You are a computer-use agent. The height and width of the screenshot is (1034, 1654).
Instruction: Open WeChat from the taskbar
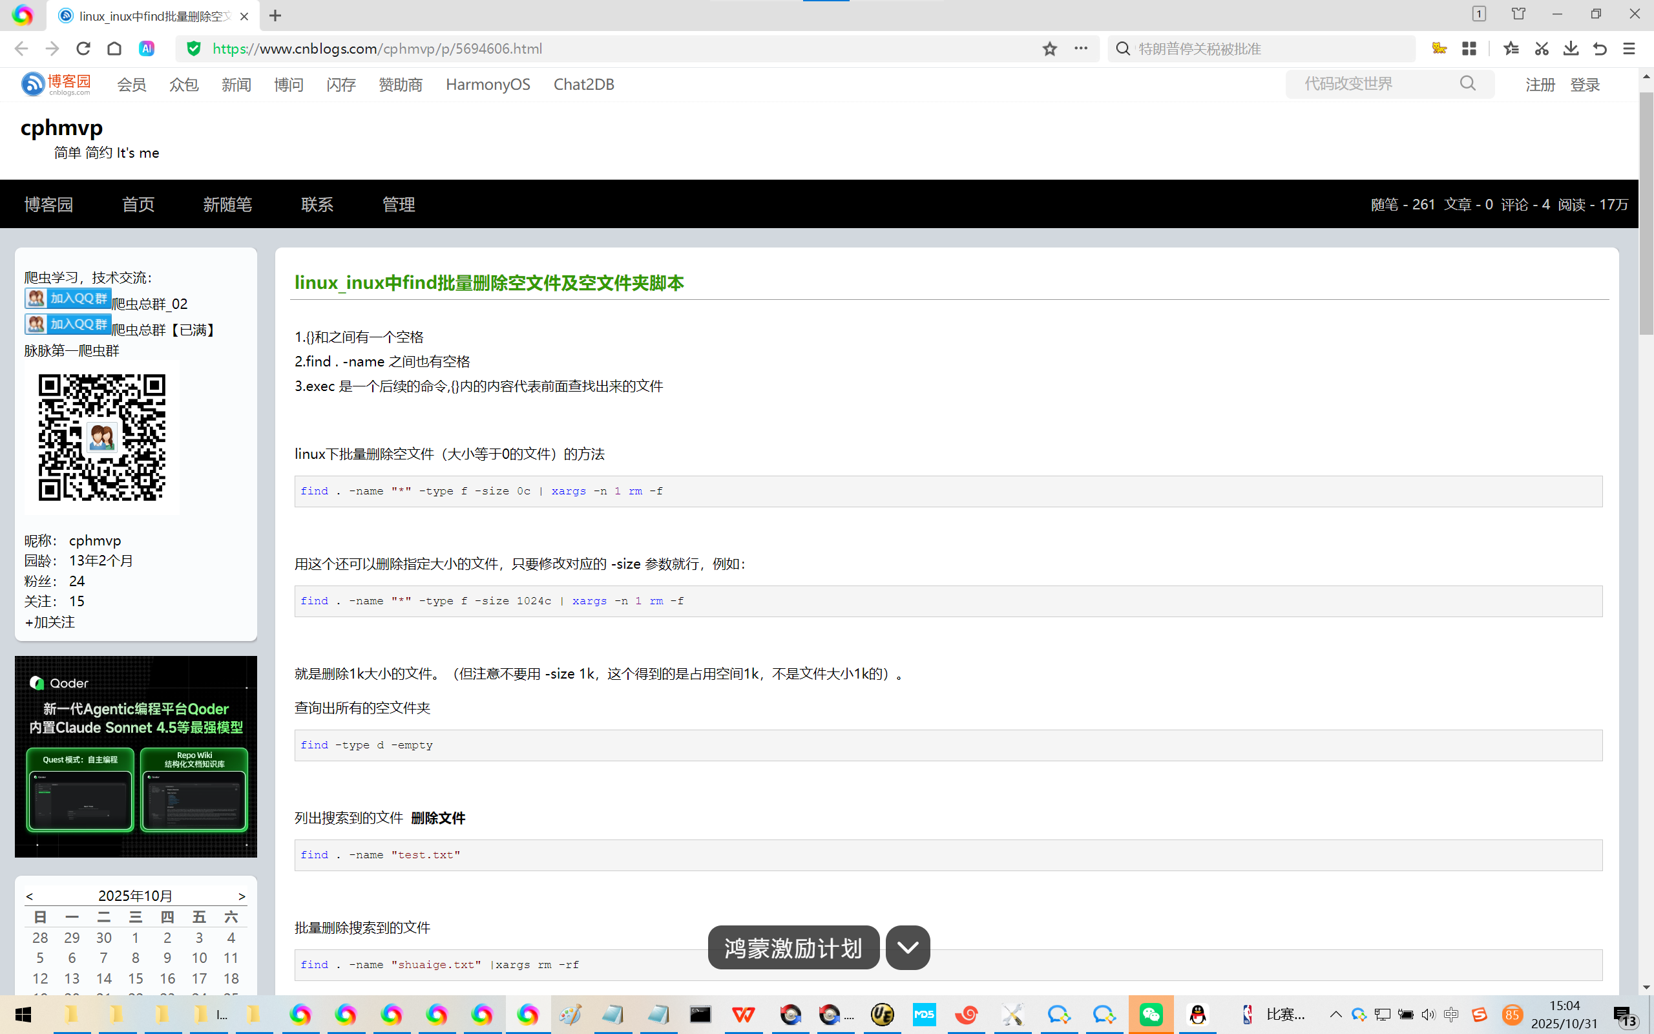1151,1014
